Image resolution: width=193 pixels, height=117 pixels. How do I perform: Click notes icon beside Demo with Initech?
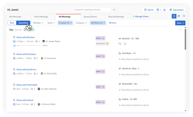point(14,100)
